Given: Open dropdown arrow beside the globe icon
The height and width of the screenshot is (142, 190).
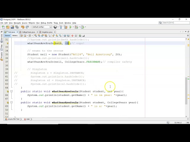Looking at the screenshot, I should [58, 27].
